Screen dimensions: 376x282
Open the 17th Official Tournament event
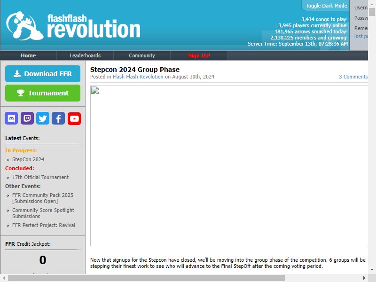tap(40, 177)
